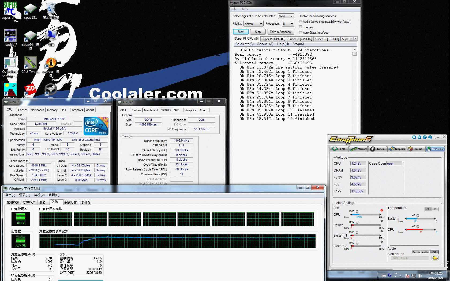Image resolution: width=450 pixels, height=281 pixels.
Task: Enable the Audio Vista incompatibility checkbox
Action: point(301,22)
